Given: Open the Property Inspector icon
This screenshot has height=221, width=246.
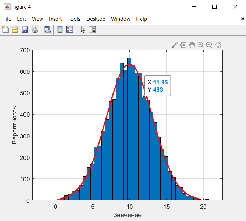Looking at the screenshot, I should coord(92,30).
